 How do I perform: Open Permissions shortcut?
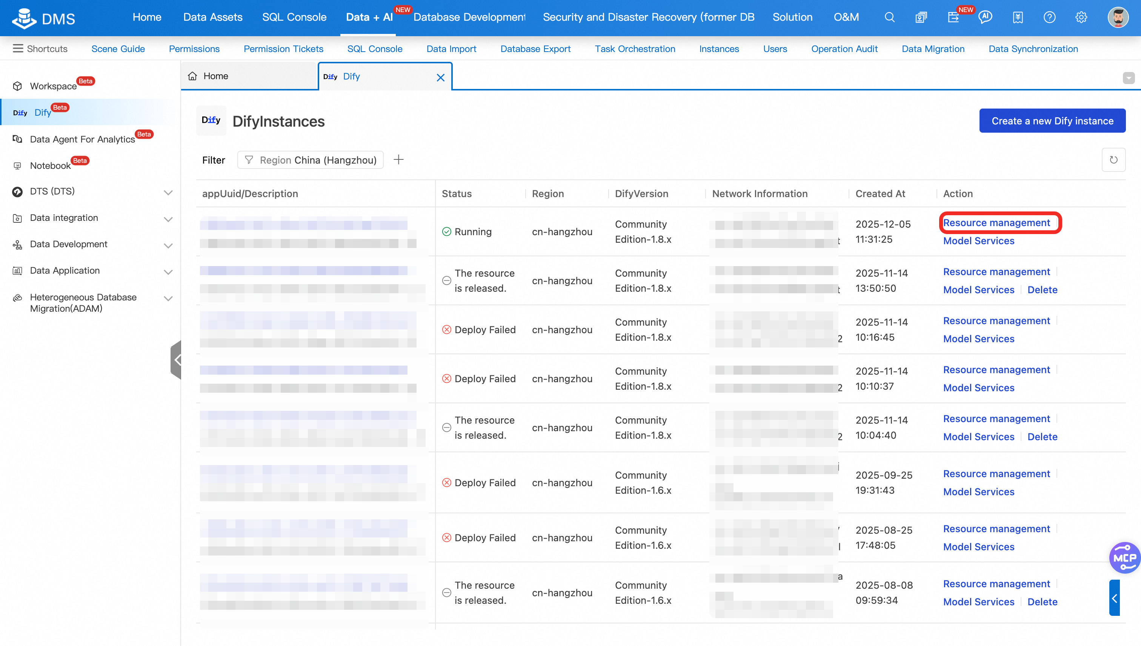pyautogui.click(x=194, y=49)
